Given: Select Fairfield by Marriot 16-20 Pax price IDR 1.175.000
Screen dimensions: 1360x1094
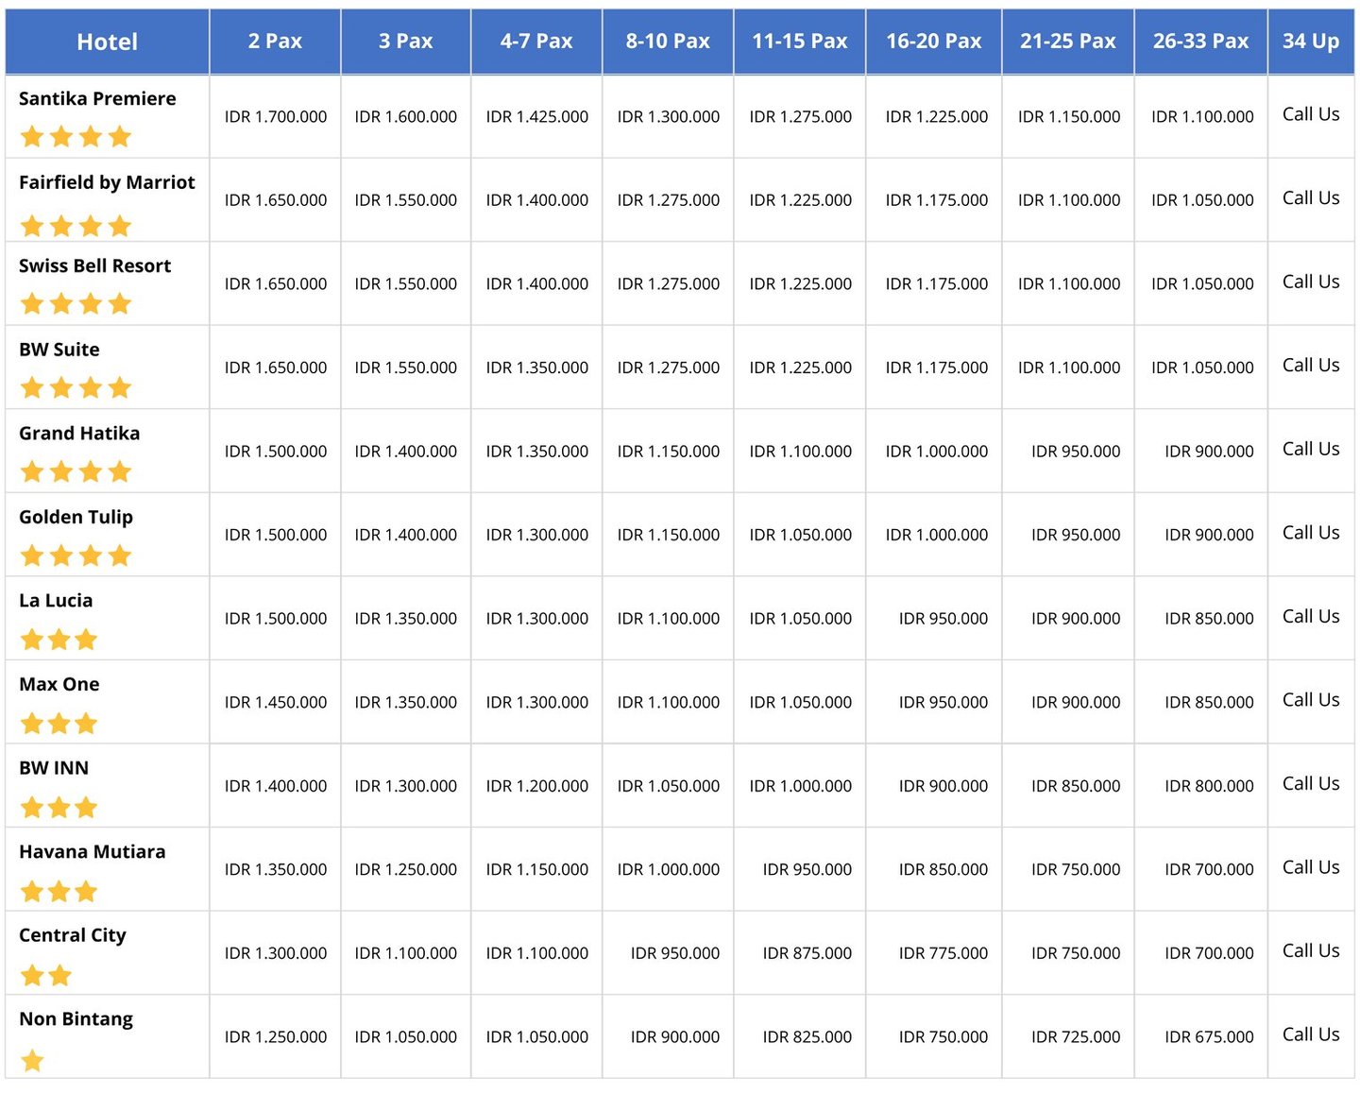Looking at the screenshot, I should (937, 200).
